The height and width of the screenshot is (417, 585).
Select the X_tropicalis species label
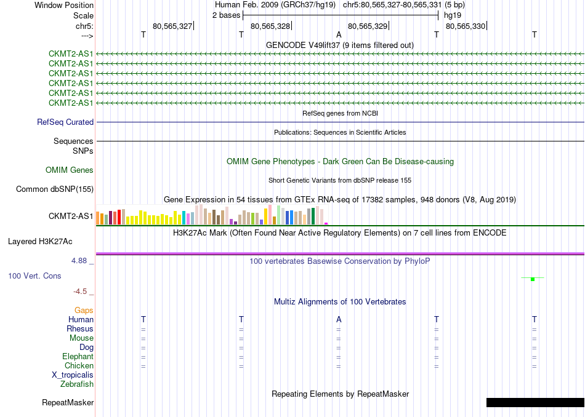[73, 375]
